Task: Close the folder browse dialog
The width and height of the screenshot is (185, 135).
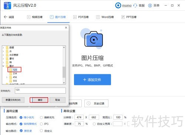Action: pos(66,28)
